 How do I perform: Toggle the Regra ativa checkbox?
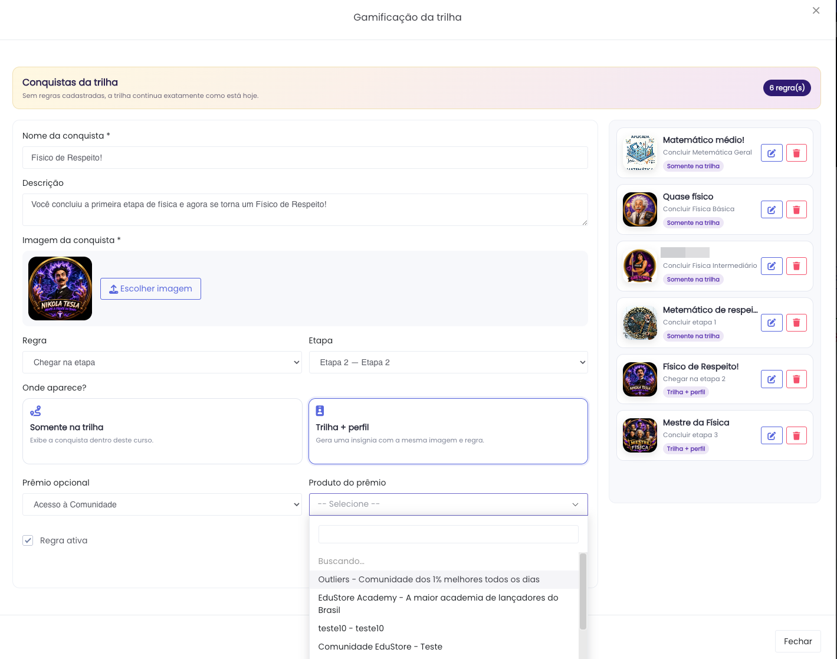point(28,540)
